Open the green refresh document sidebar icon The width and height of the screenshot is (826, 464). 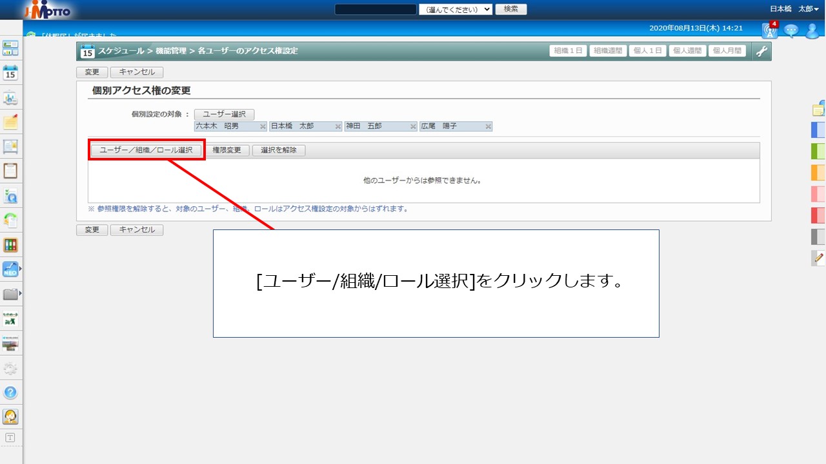point(10,220)
